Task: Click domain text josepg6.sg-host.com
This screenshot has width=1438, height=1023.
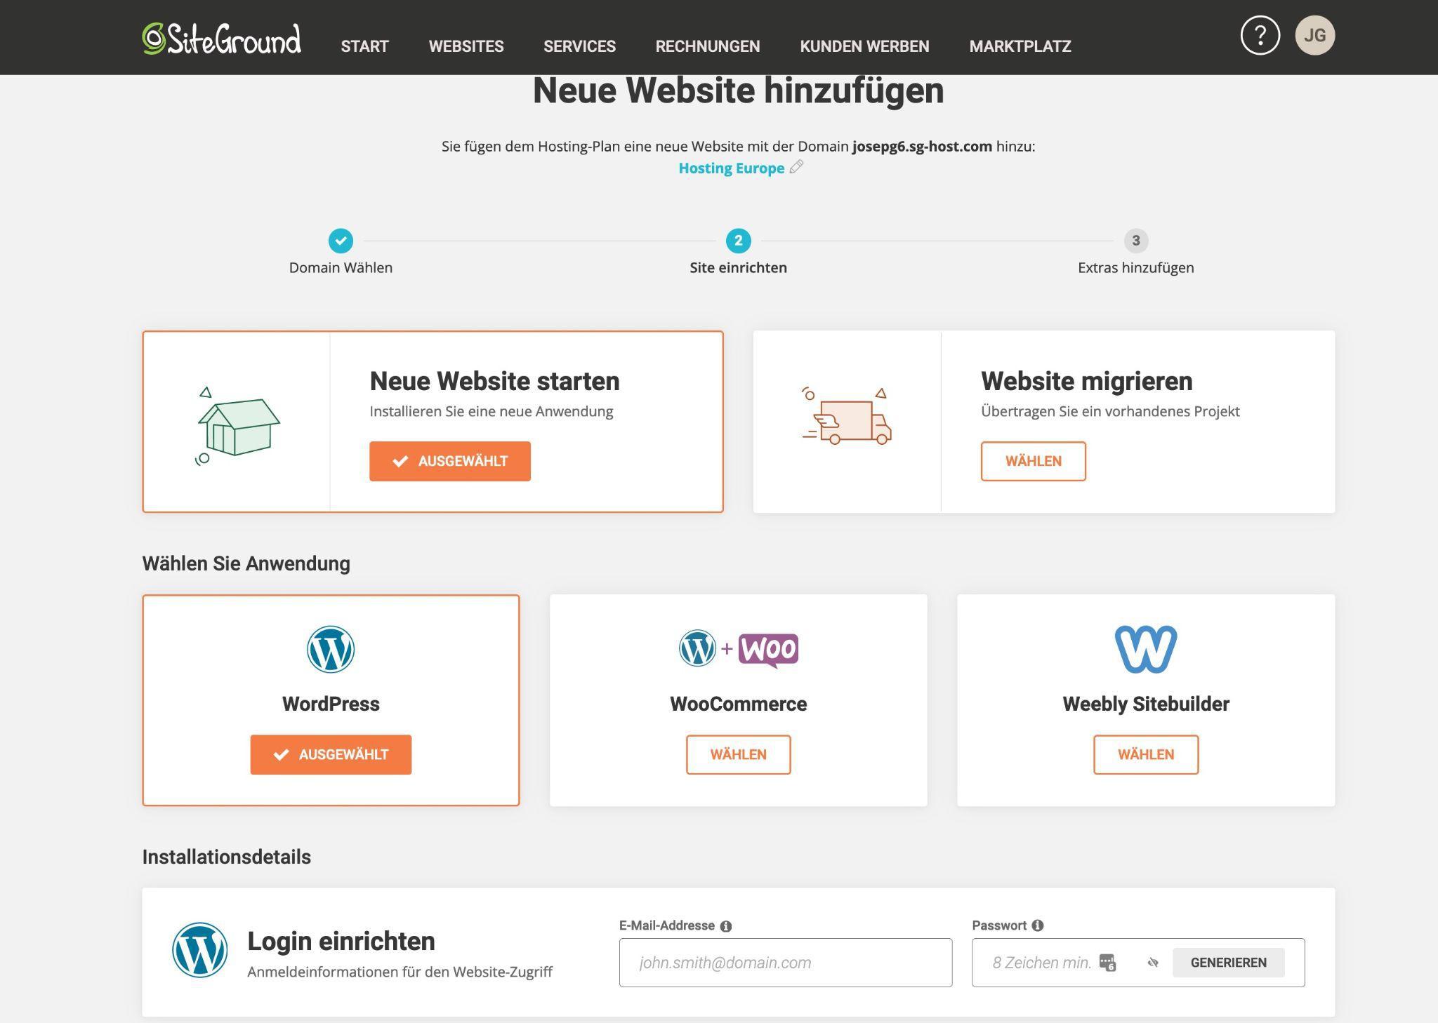Action: (x=922, y=147)
